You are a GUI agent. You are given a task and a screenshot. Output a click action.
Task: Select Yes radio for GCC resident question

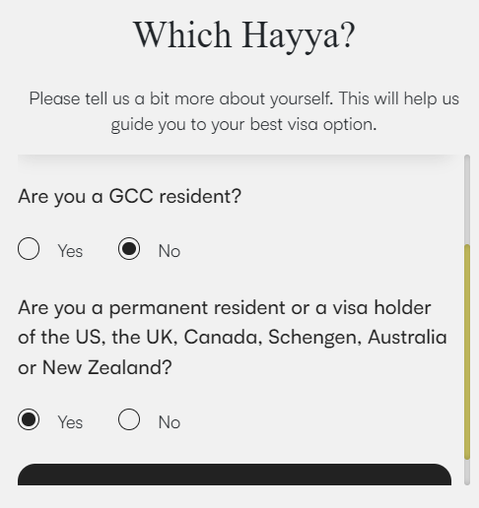(x=29, y=249)
